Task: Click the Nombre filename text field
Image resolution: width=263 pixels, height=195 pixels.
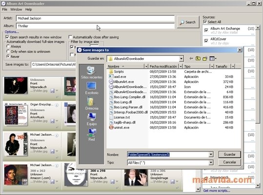Action: tap(168, 155)
